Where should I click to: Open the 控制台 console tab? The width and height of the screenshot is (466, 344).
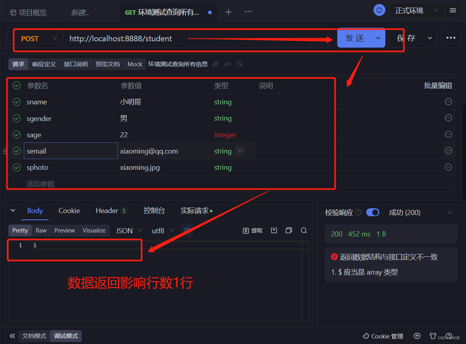(154, 210)
